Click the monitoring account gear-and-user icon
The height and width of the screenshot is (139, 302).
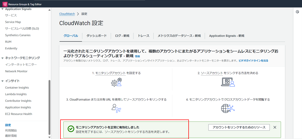(x=116, y=82)
